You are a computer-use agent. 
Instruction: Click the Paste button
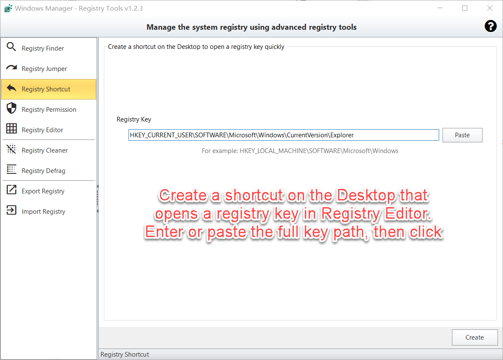point(462,135)
